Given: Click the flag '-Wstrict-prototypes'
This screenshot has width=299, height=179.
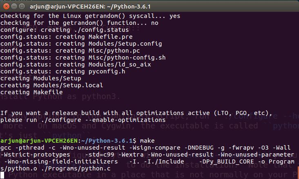Looking at the screenshot, I should [x=35, y=155].
